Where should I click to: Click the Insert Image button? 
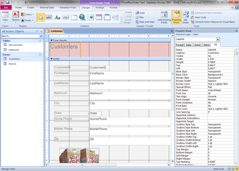pyautogui.click(x=128, y=18)
